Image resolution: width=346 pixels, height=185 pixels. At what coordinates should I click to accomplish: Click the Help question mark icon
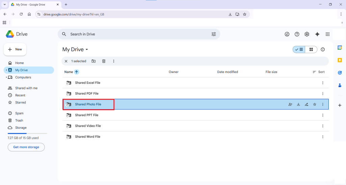pyautogui.click(x=297, y=34)
